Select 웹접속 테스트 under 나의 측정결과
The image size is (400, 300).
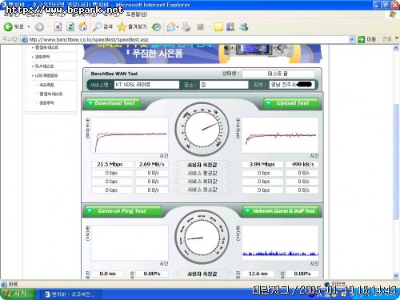[x=51, y=94]
